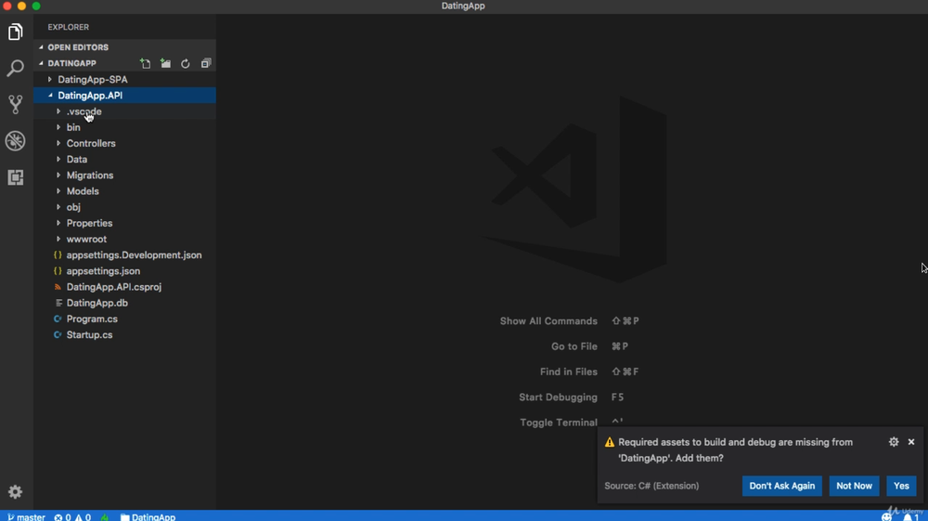The image size is (928, 521).
Task: Open the Source Control view
Action: click(x=16, y=104)
